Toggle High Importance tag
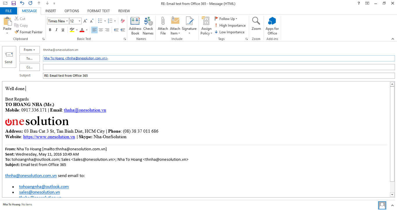Viewport: 397px width, 210px height. pyautogui.click(x=230, y=25)
